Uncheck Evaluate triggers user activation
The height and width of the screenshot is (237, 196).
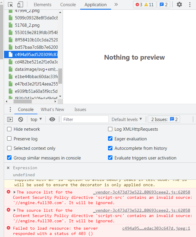pos(110,158)
